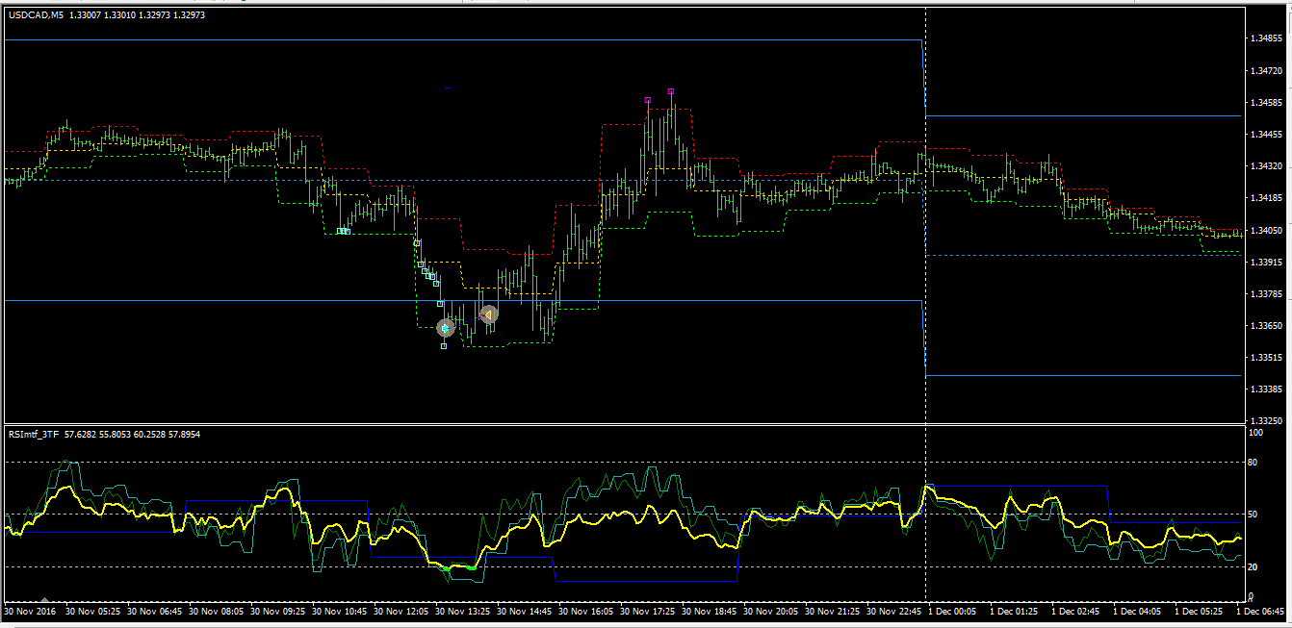The width and height of the screenshot is (1292, 628).
Task: Click RSI scale level 20
Action: pyautogui.click(x=1253, y=567)
